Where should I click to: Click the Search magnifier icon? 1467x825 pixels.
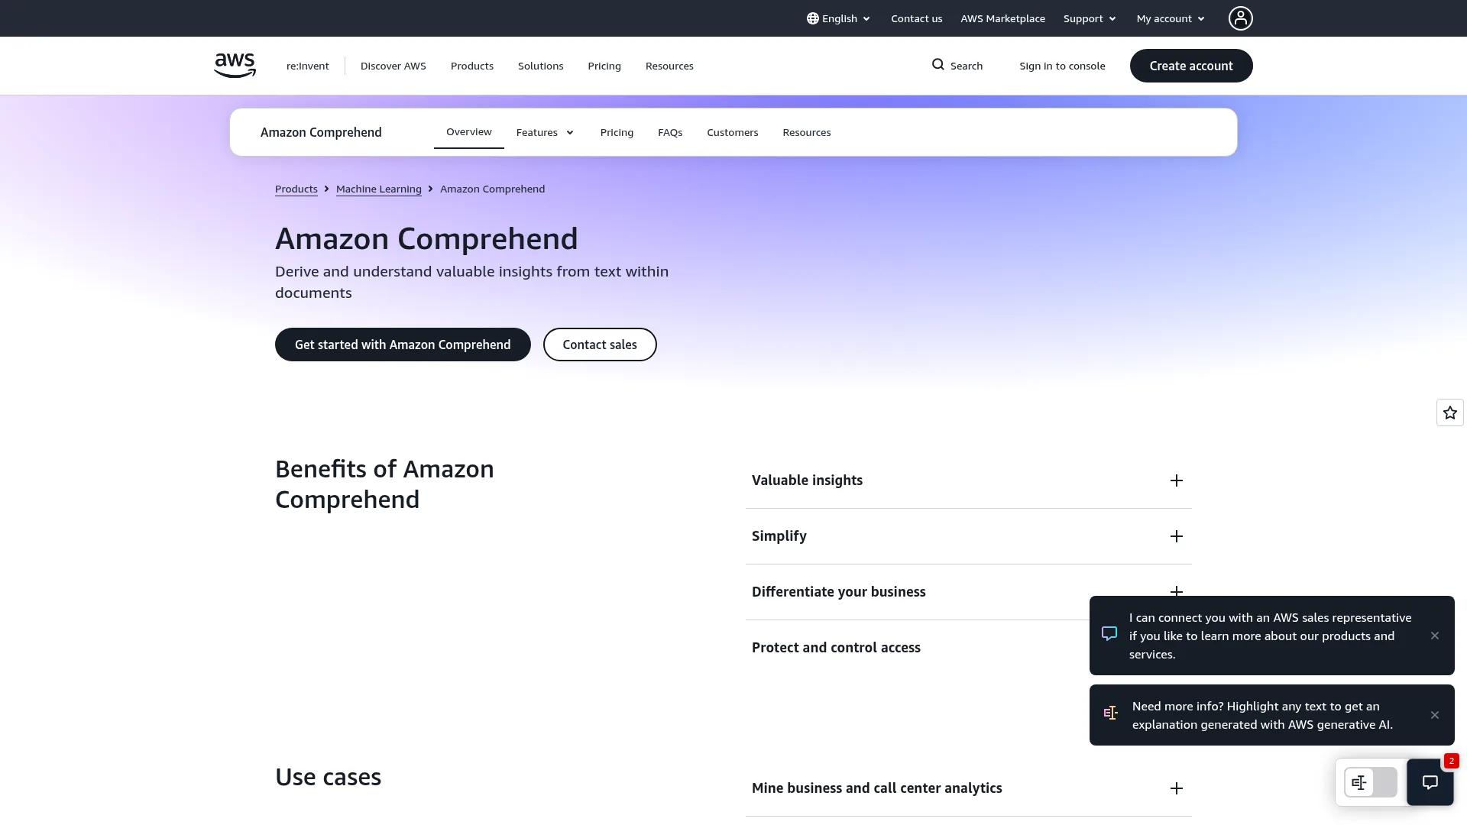pos(938,65)
